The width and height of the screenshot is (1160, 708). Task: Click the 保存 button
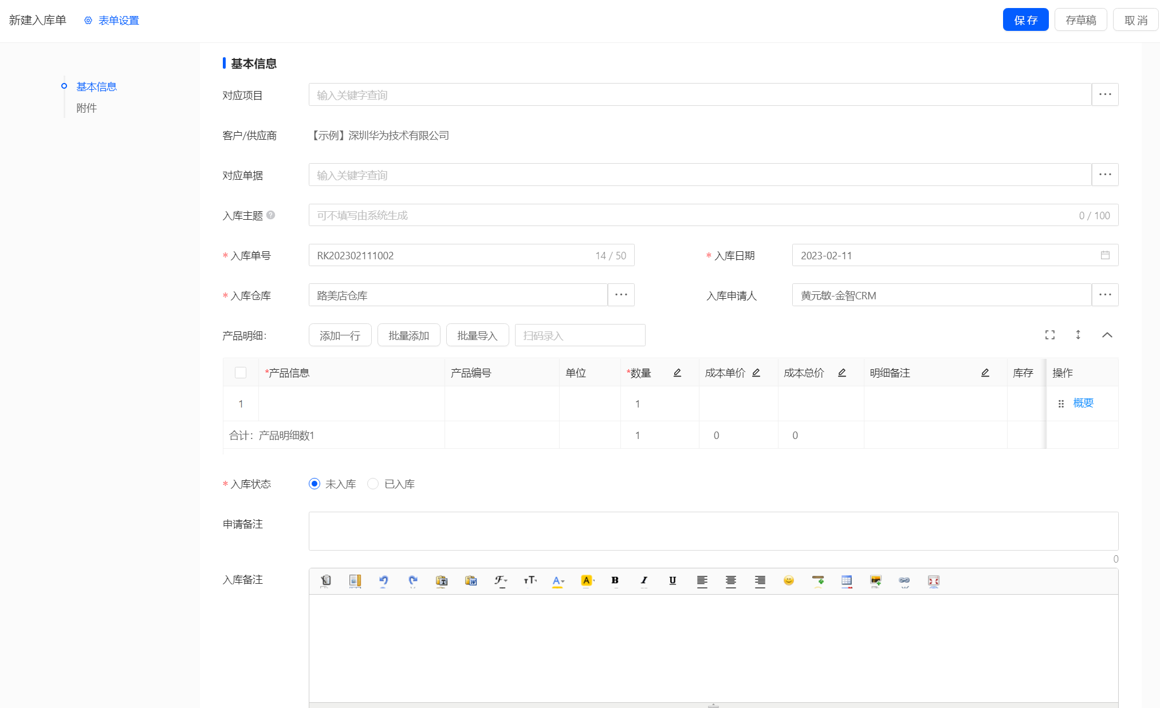tap(1025, 20)
